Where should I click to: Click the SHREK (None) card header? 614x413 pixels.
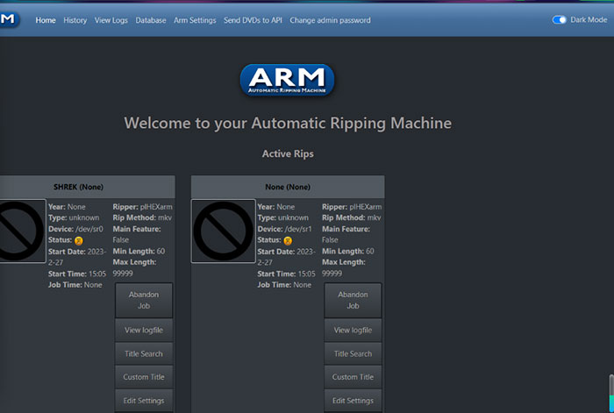(88, 187)
